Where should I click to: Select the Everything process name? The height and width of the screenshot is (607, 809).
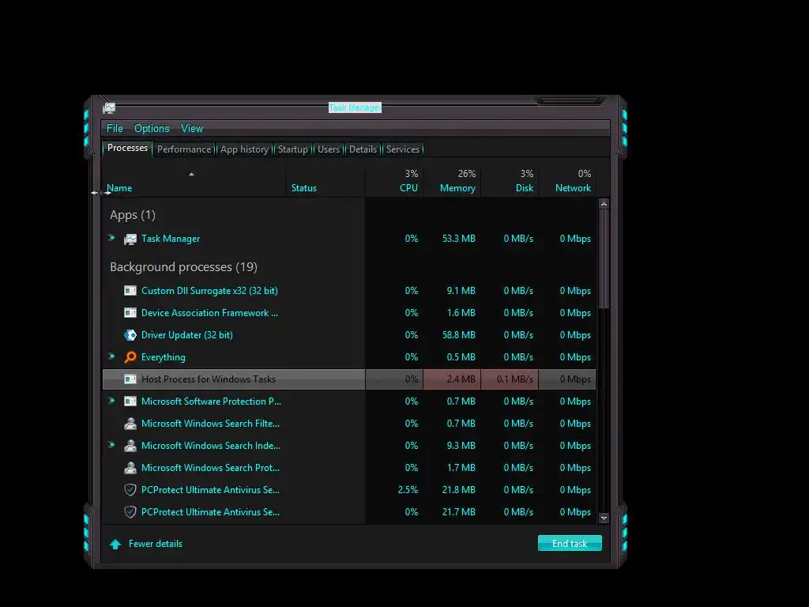(x=163, y=357)
